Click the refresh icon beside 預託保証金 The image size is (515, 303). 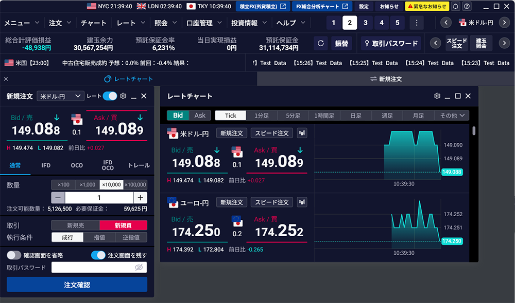tap(321, 44)
